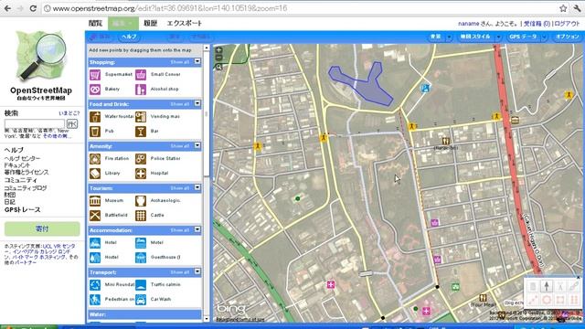The image size is (585, 329).
Task: Expand the Accommodation category dropdown arrow
Action: pos(197,229)
